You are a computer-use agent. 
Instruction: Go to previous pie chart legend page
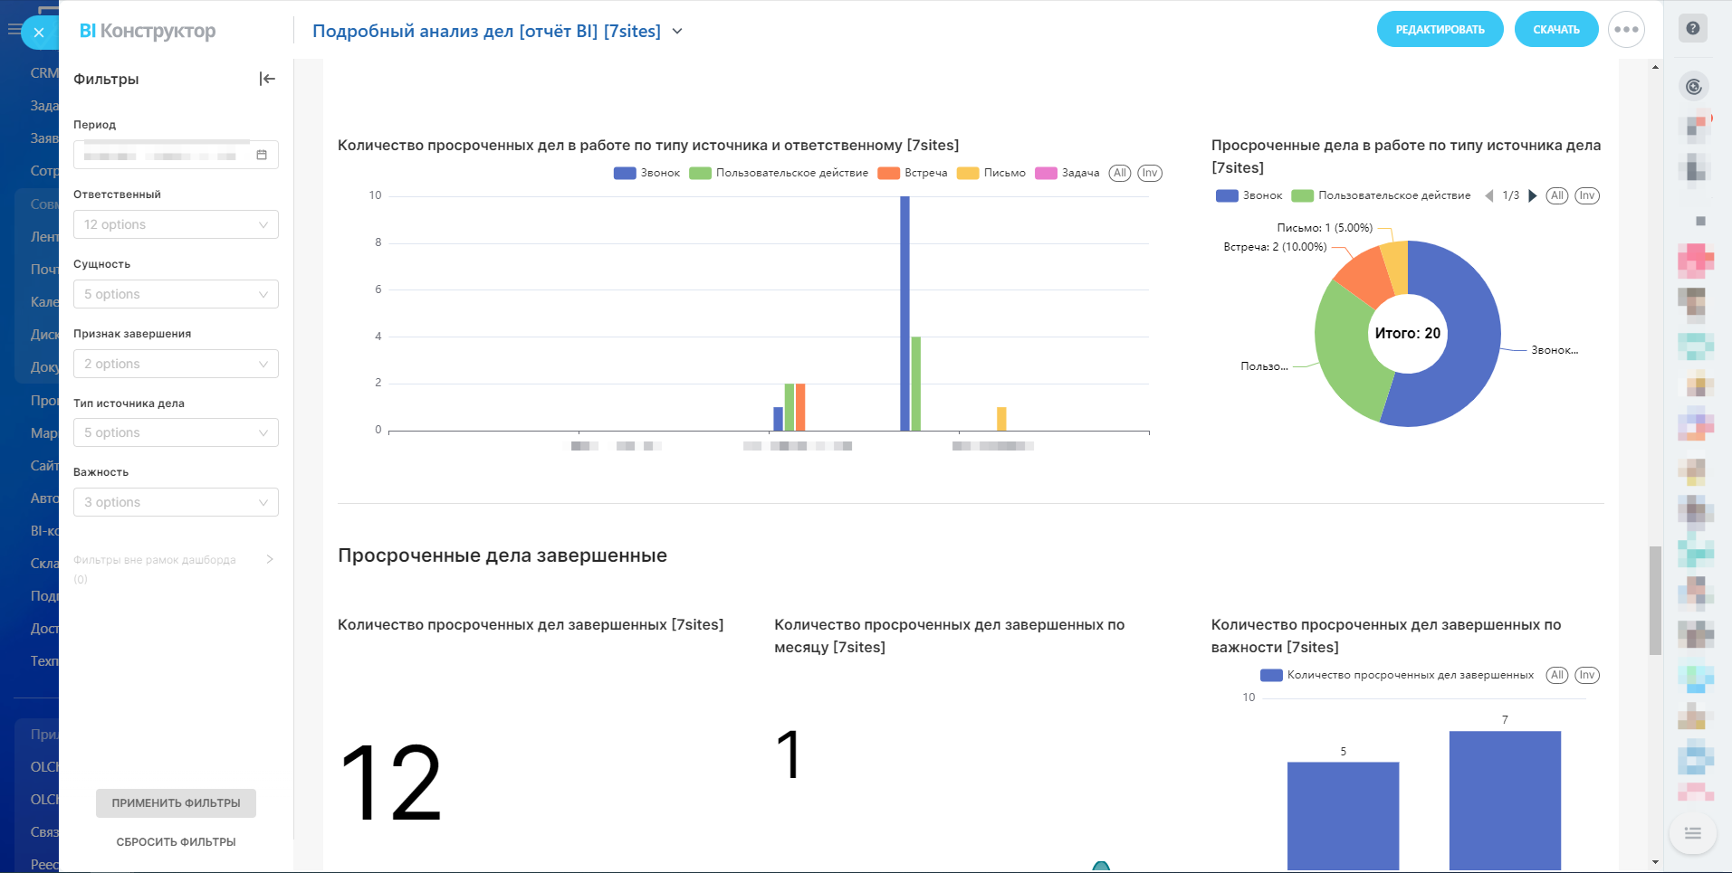[1489, 195]
